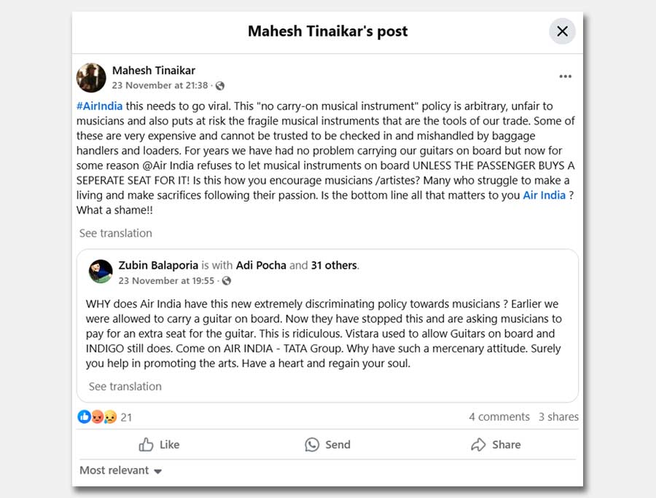
Task: Open the Air India page mention link
Action: pyautogui.click(x=544, y=195)
